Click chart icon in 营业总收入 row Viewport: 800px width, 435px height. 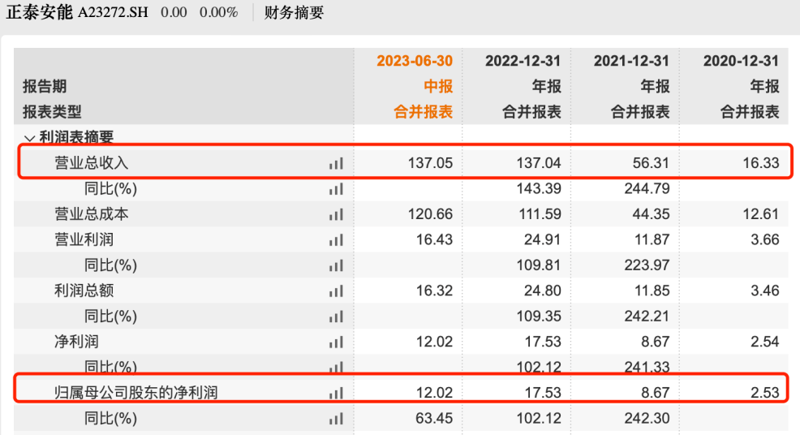pyautogui.click(x=336, y=163)
